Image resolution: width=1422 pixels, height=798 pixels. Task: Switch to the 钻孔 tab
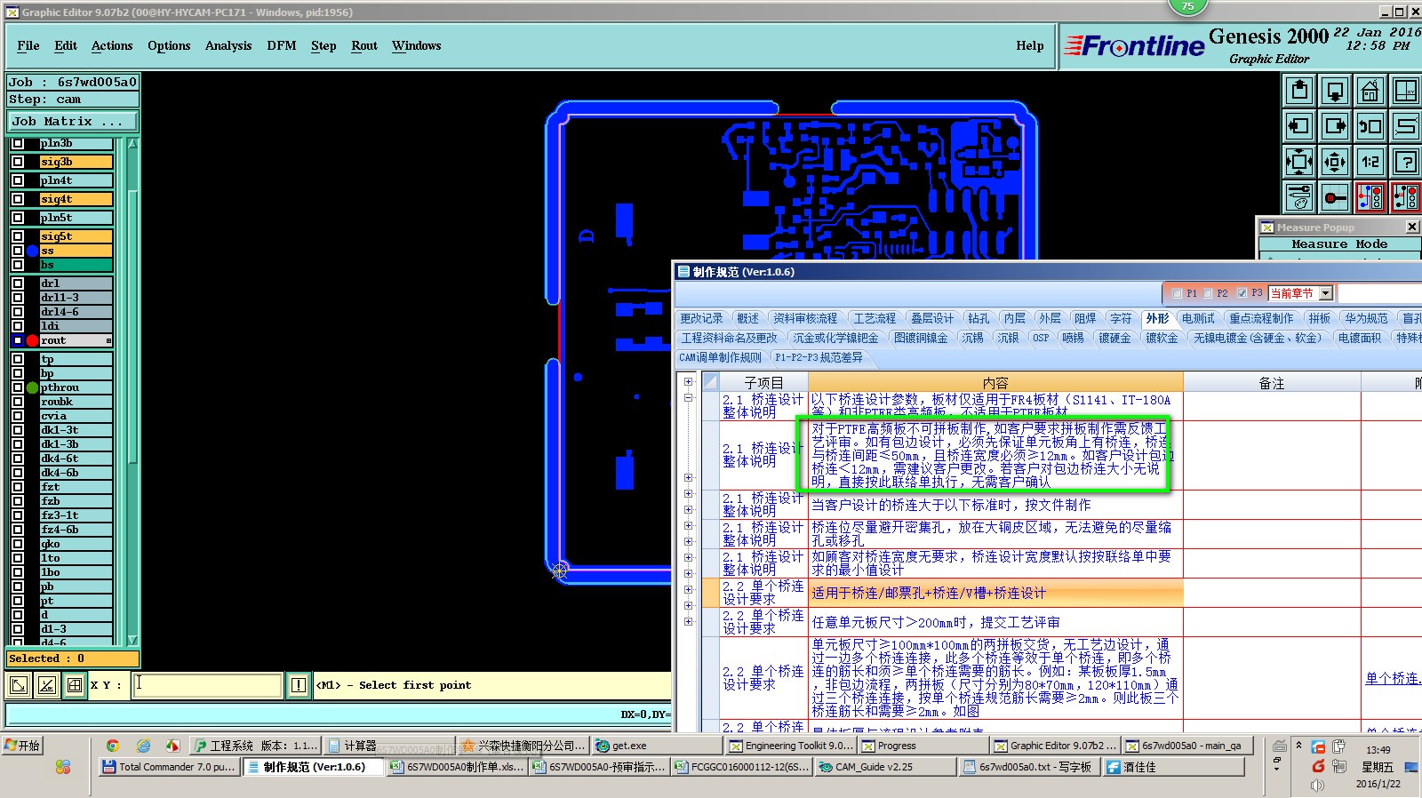click(x=979, y=318)
